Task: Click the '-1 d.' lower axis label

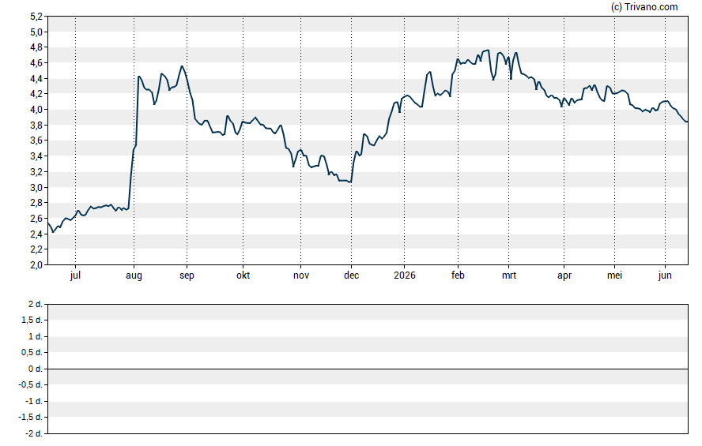Action: tap(34, 401)
